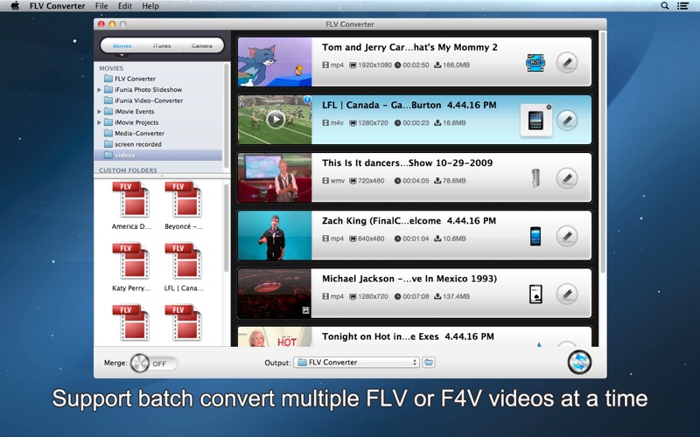Switch to the iTunes tab
Viewport: 700px width, 437px height.
pyautogui.click(x=162, y=45)
